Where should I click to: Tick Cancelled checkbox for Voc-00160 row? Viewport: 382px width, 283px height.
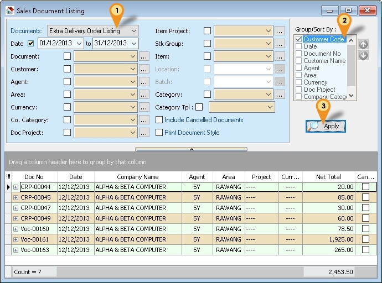click(365, 229)
